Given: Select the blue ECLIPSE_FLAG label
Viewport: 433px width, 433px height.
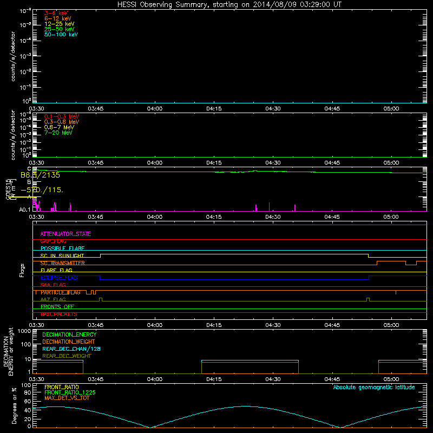Looking at the screenshot, I should [x=59, y=278].
